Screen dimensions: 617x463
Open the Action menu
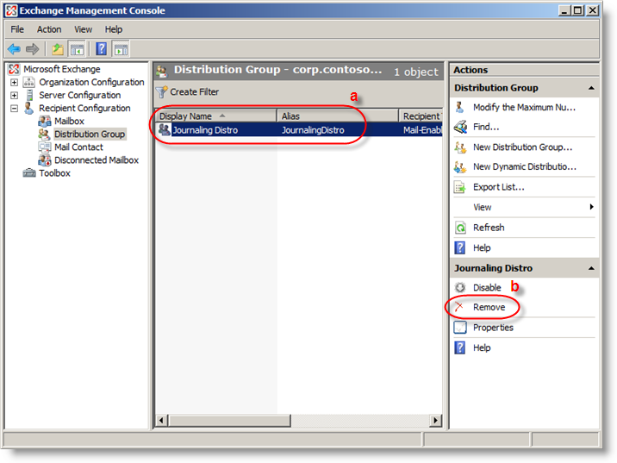49,29
